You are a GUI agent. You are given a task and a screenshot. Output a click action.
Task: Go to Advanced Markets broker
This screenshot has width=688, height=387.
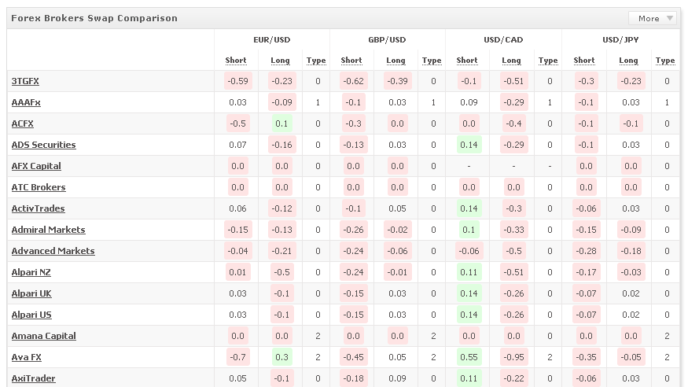click(53, 251)
